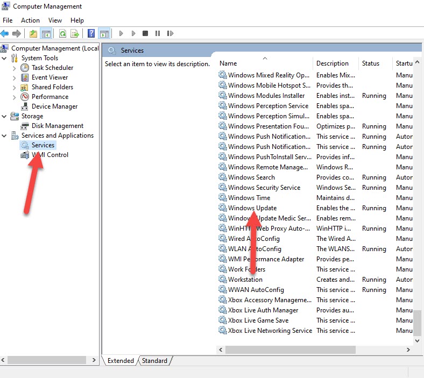Stop the service with the square Stop icon
Screen dimensions: 424x378
145,34
